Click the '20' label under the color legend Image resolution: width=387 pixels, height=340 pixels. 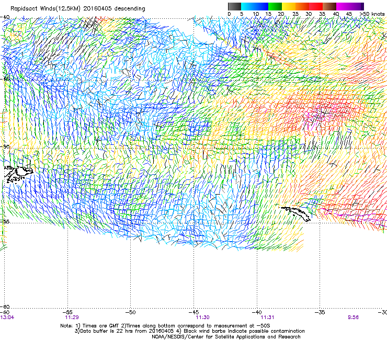tap(281, 14)
